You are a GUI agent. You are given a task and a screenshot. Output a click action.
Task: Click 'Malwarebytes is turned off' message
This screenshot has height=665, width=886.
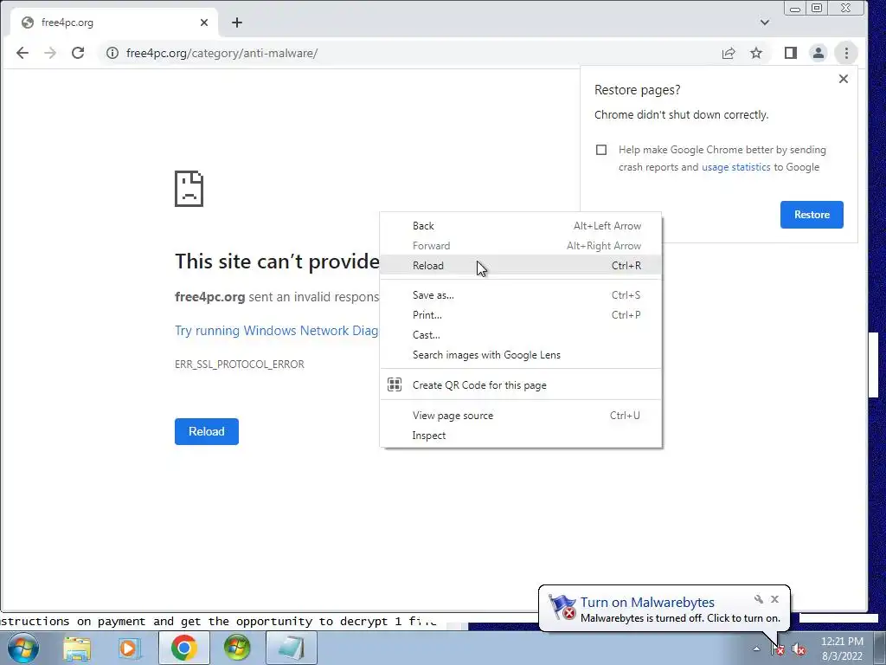click(680, 618)
